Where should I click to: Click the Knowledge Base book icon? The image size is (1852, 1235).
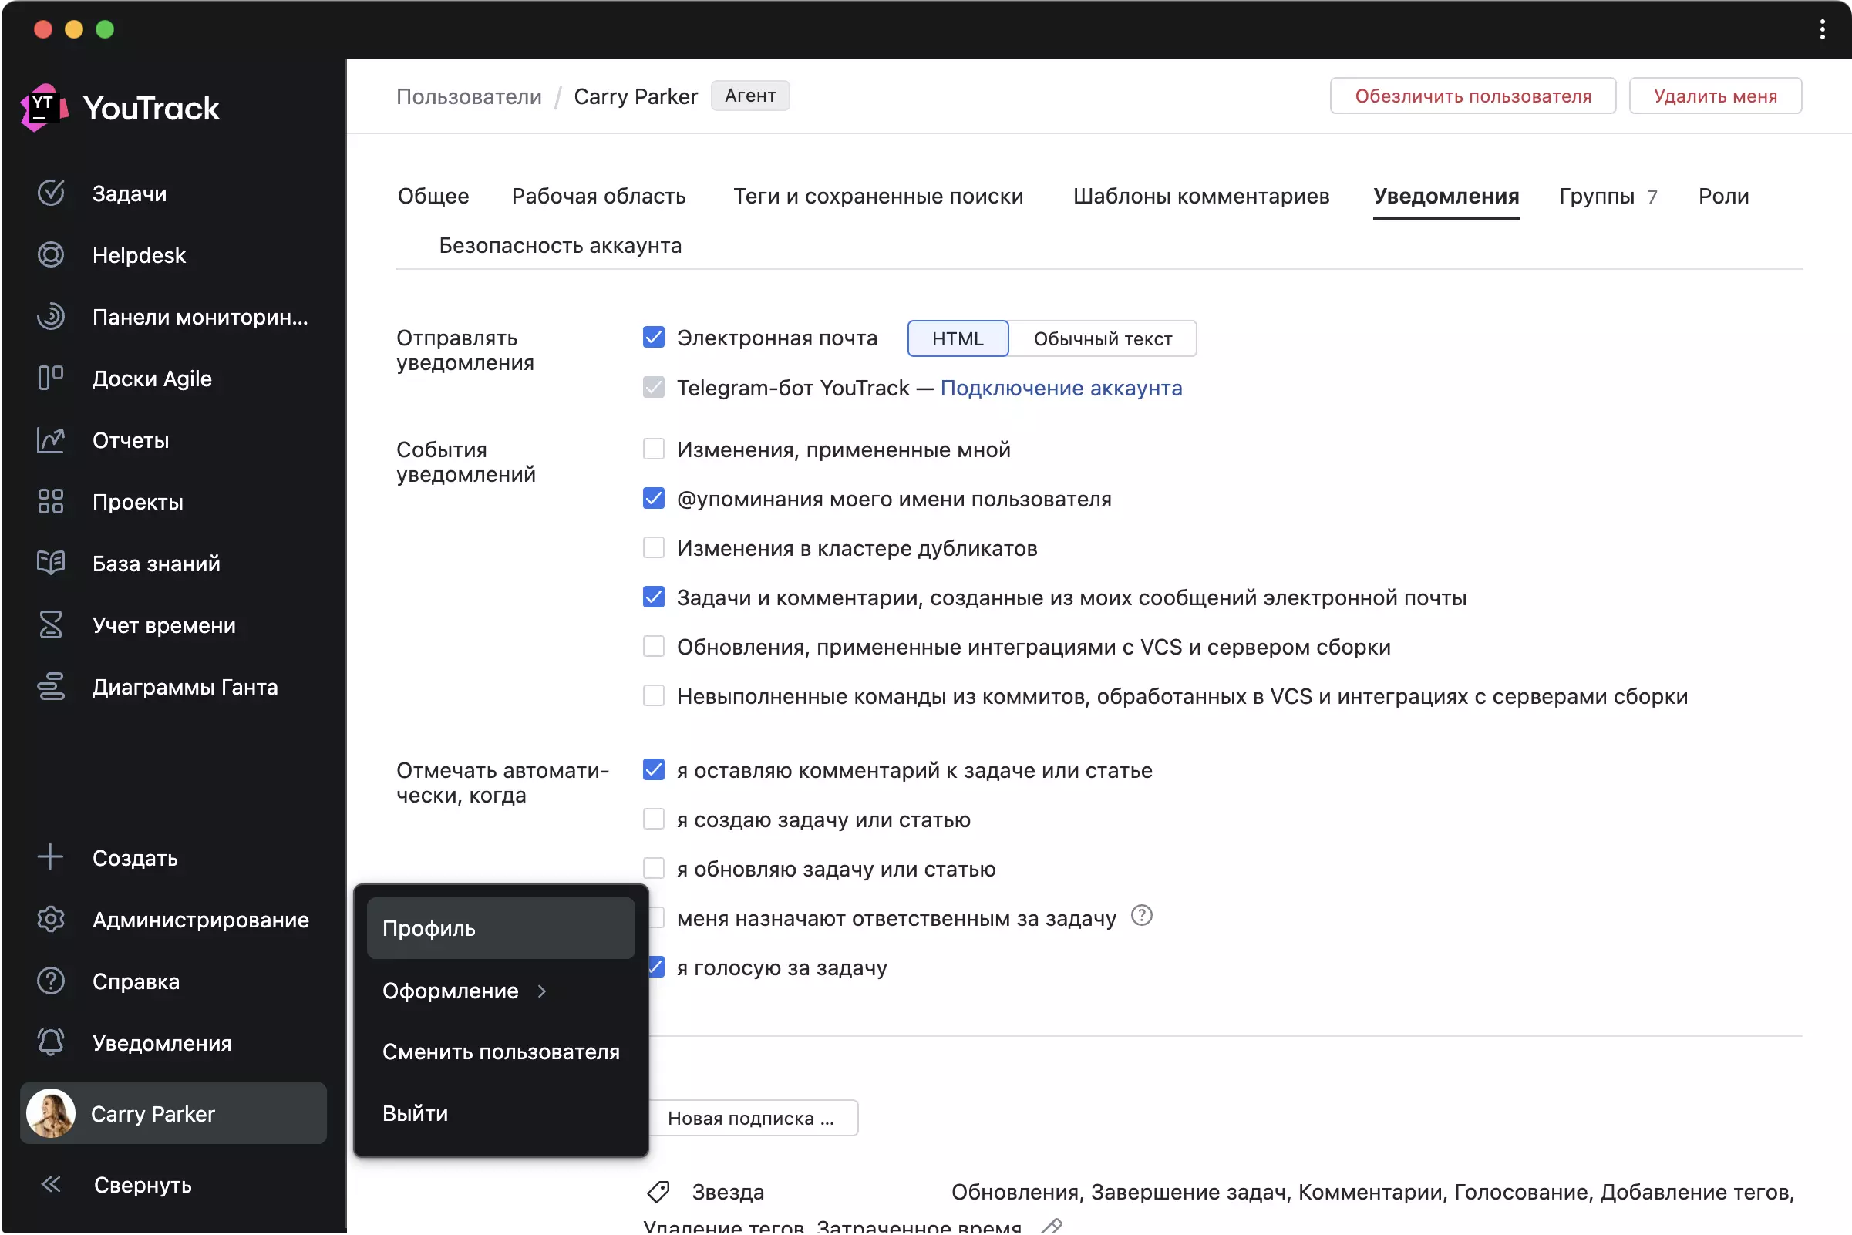point(50,564)
